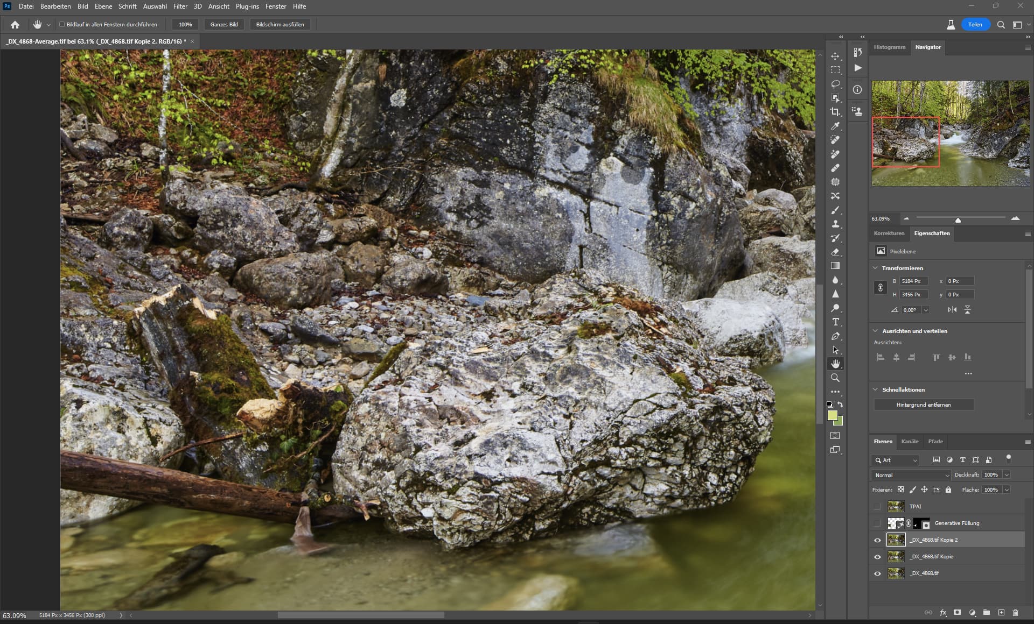Click the foreground color swatch

pyautogui.click(x=832, y=415)
